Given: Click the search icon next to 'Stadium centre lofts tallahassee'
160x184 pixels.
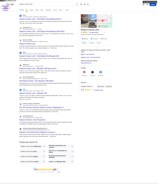Looking at the screenshot, I should coord(44,146).
